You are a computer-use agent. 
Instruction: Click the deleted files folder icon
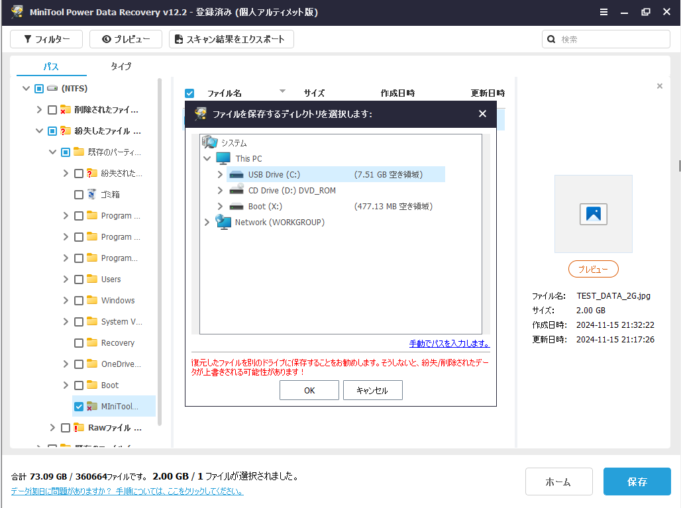click(x=66, y=109)
